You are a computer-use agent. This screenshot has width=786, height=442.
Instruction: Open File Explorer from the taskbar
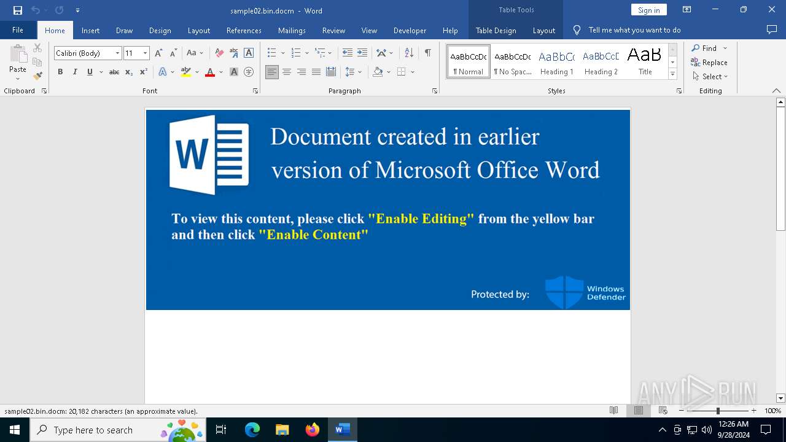[282, 430]
